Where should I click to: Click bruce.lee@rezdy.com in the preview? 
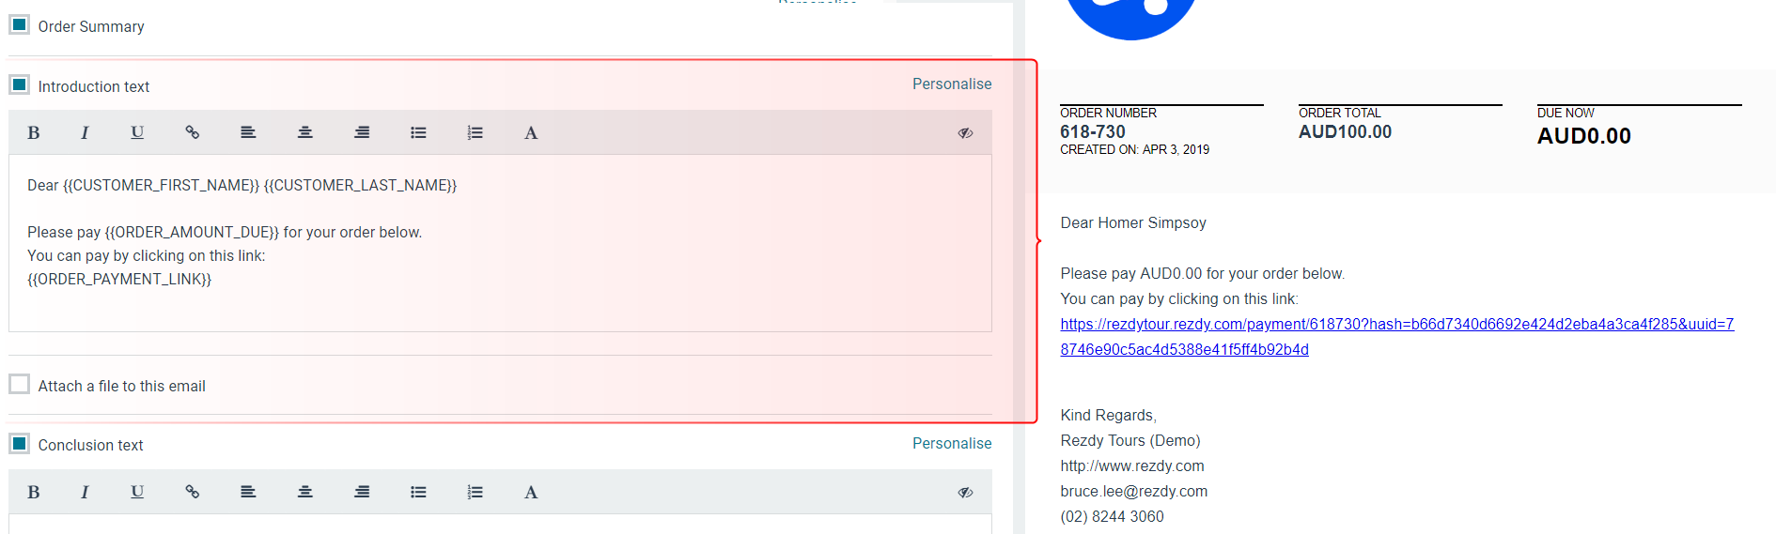coord(1133,491)
